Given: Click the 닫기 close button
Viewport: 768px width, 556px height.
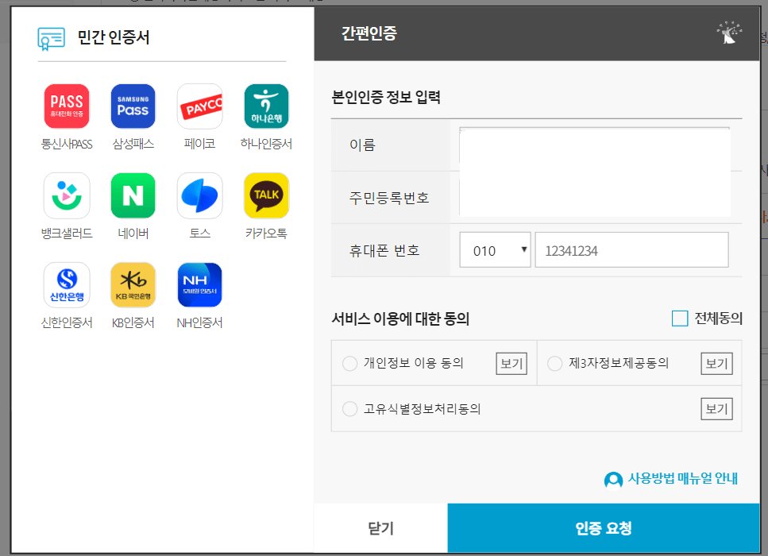Looking at the screenshot, I should tap(380, 528).
